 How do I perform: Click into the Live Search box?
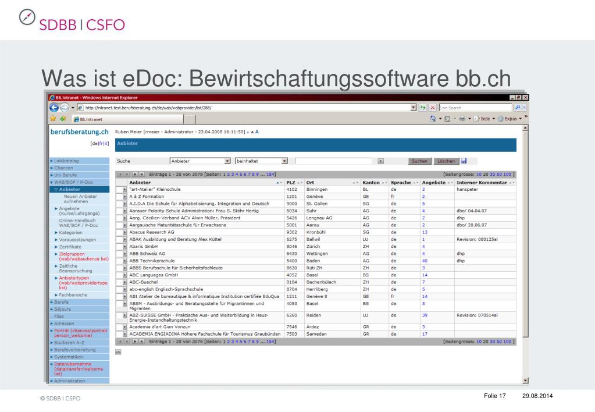pos(475,108)
